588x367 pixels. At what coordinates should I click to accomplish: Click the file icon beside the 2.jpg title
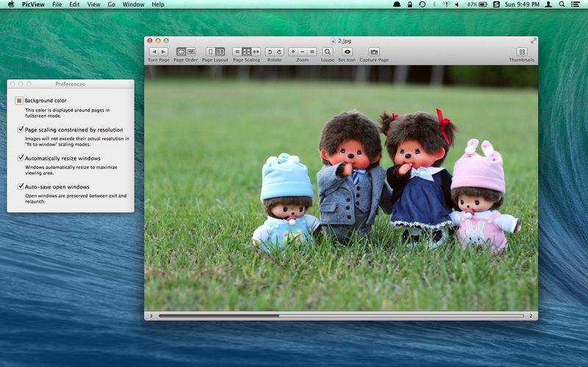333,41
